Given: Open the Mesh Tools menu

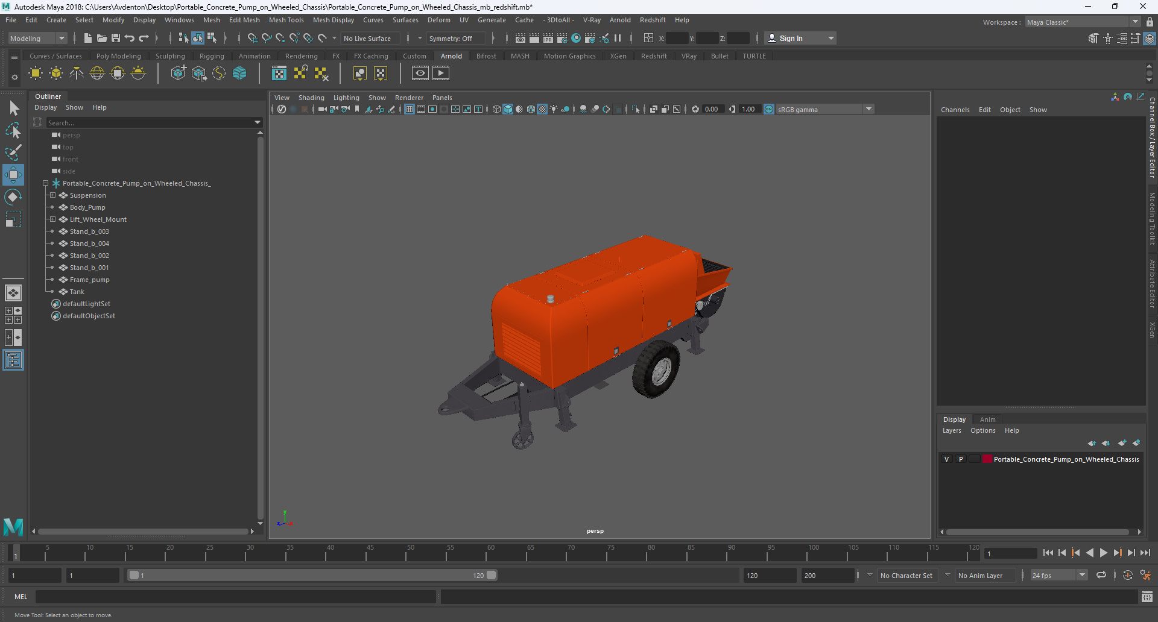Looking at the screenshot, I should point(286,20).
